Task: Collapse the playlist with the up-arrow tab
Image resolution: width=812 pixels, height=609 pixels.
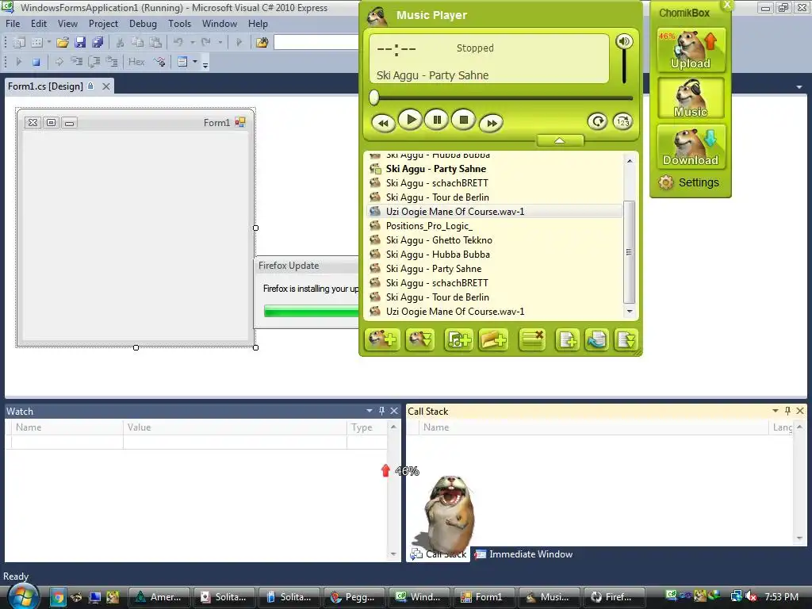Action: tap(560, 140)
